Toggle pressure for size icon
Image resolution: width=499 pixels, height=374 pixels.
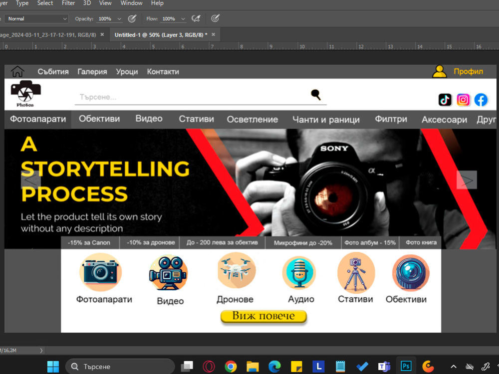point(215,18)
